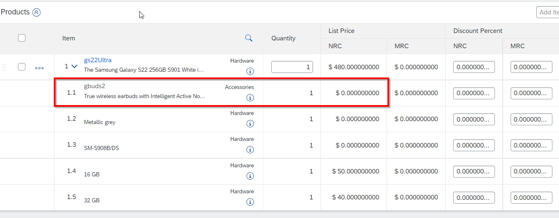Click the Metallic grey description
Viewport: 559px width, 218px height.
(100, 122)
